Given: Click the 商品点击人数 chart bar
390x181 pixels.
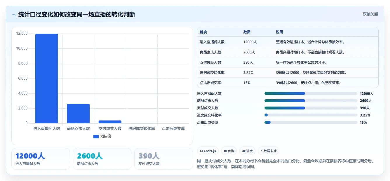Looking at the screenshot, I should (x=78, y=114).
